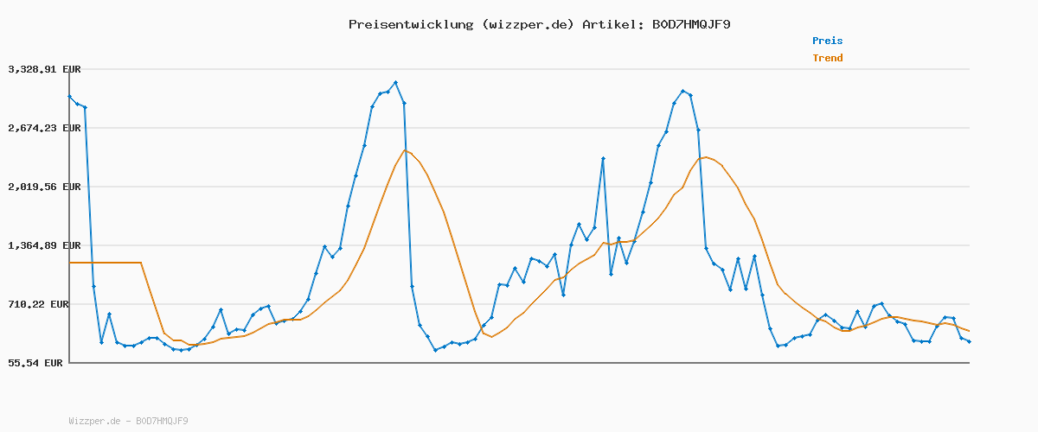
Task: Click the Wizzper.de footer watermark text
Action: pos(128,421)
